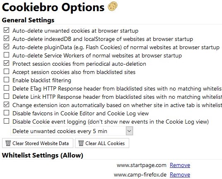The image size is (222, 179).
Task: Click the Clear Stored Website Data button
Action: 38,143
